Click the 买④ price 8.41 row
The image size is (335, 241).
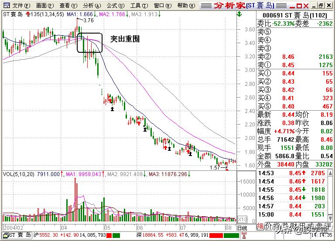pyautogui.click(x=295, y=98)
